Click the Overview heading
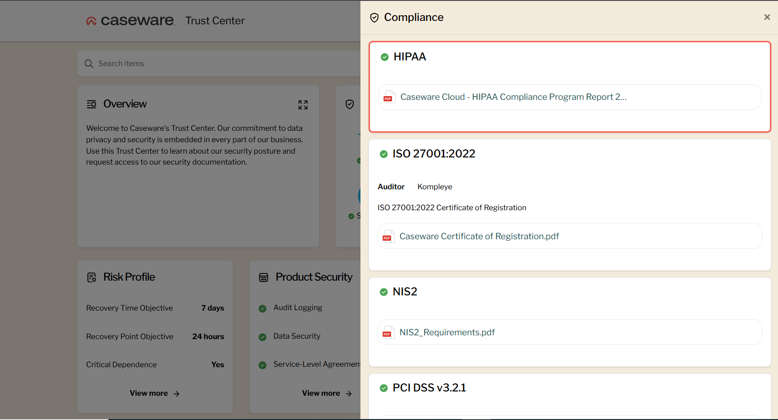 [x=125, y=104]
